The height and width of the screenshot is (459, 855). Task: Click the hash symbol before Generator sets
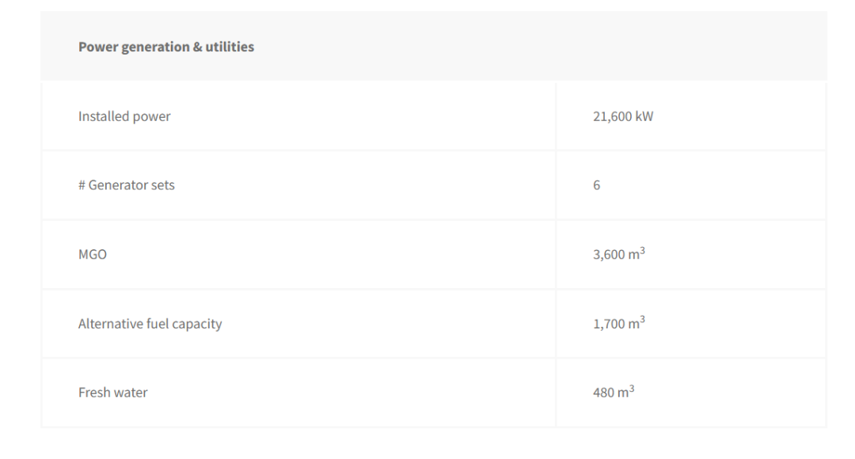[x=82, y=185]
